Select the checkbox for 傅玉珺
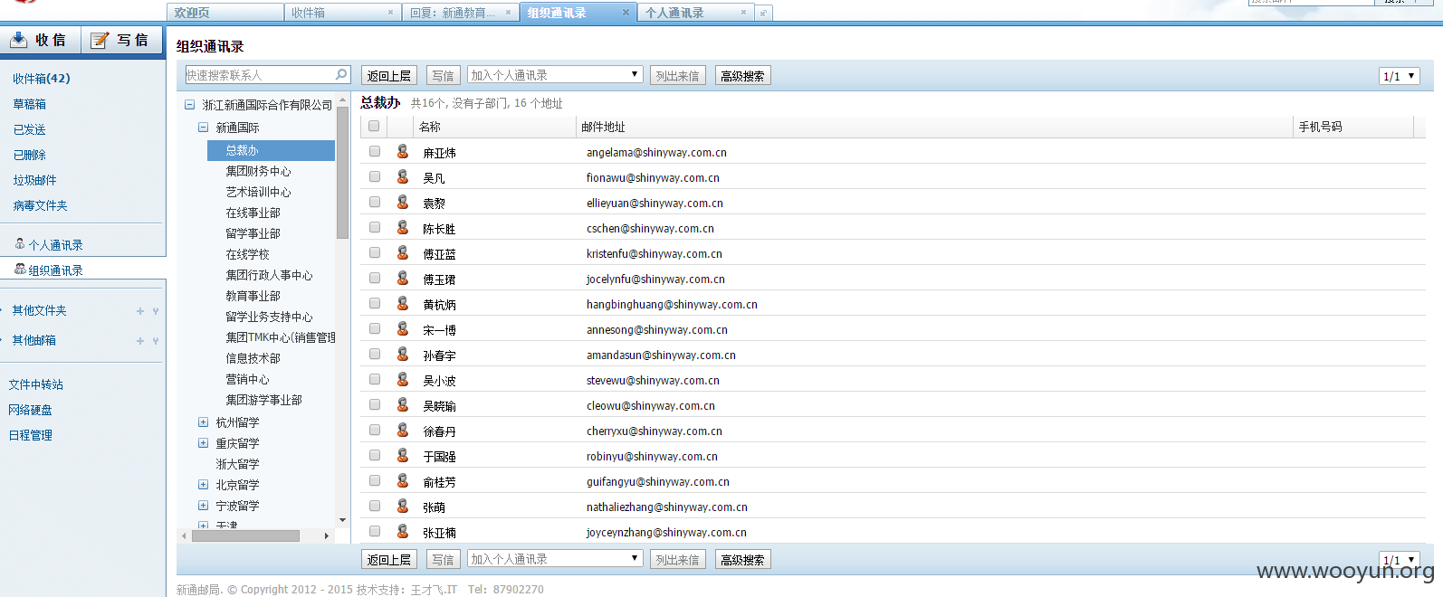Screen dimensions: 1443x597 pyautogui.click(x=375, y=279)
